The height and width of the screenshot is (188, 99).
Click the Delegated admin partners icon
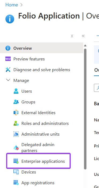16,148
